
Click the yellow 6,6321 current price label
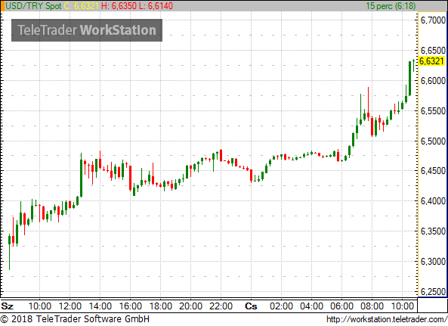(x=431, y=61)
